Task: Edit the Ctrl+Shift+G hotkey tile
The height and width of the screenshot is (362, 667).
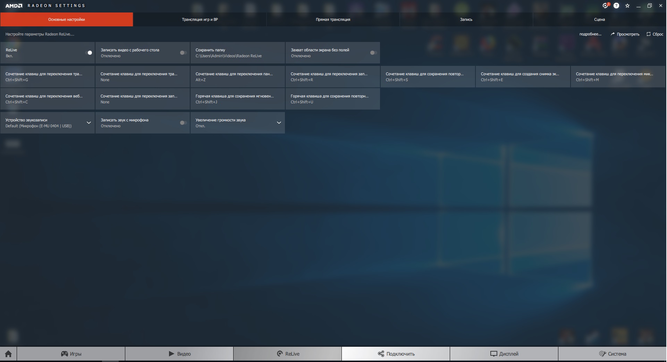Action: click(48, 77)
